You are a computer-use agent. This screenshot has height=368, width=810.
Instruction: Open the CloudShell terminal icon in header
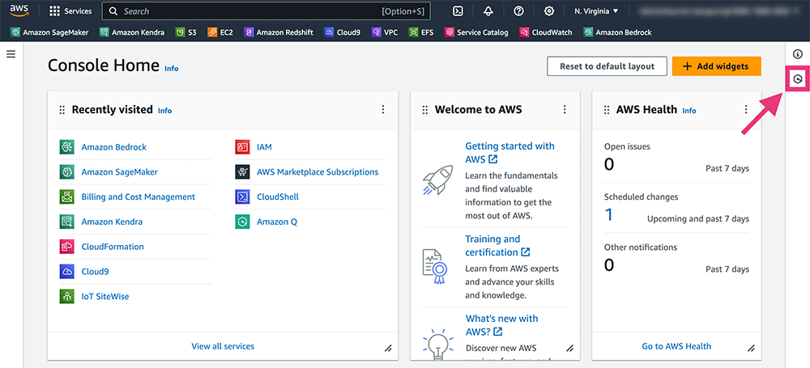point(457,11)
